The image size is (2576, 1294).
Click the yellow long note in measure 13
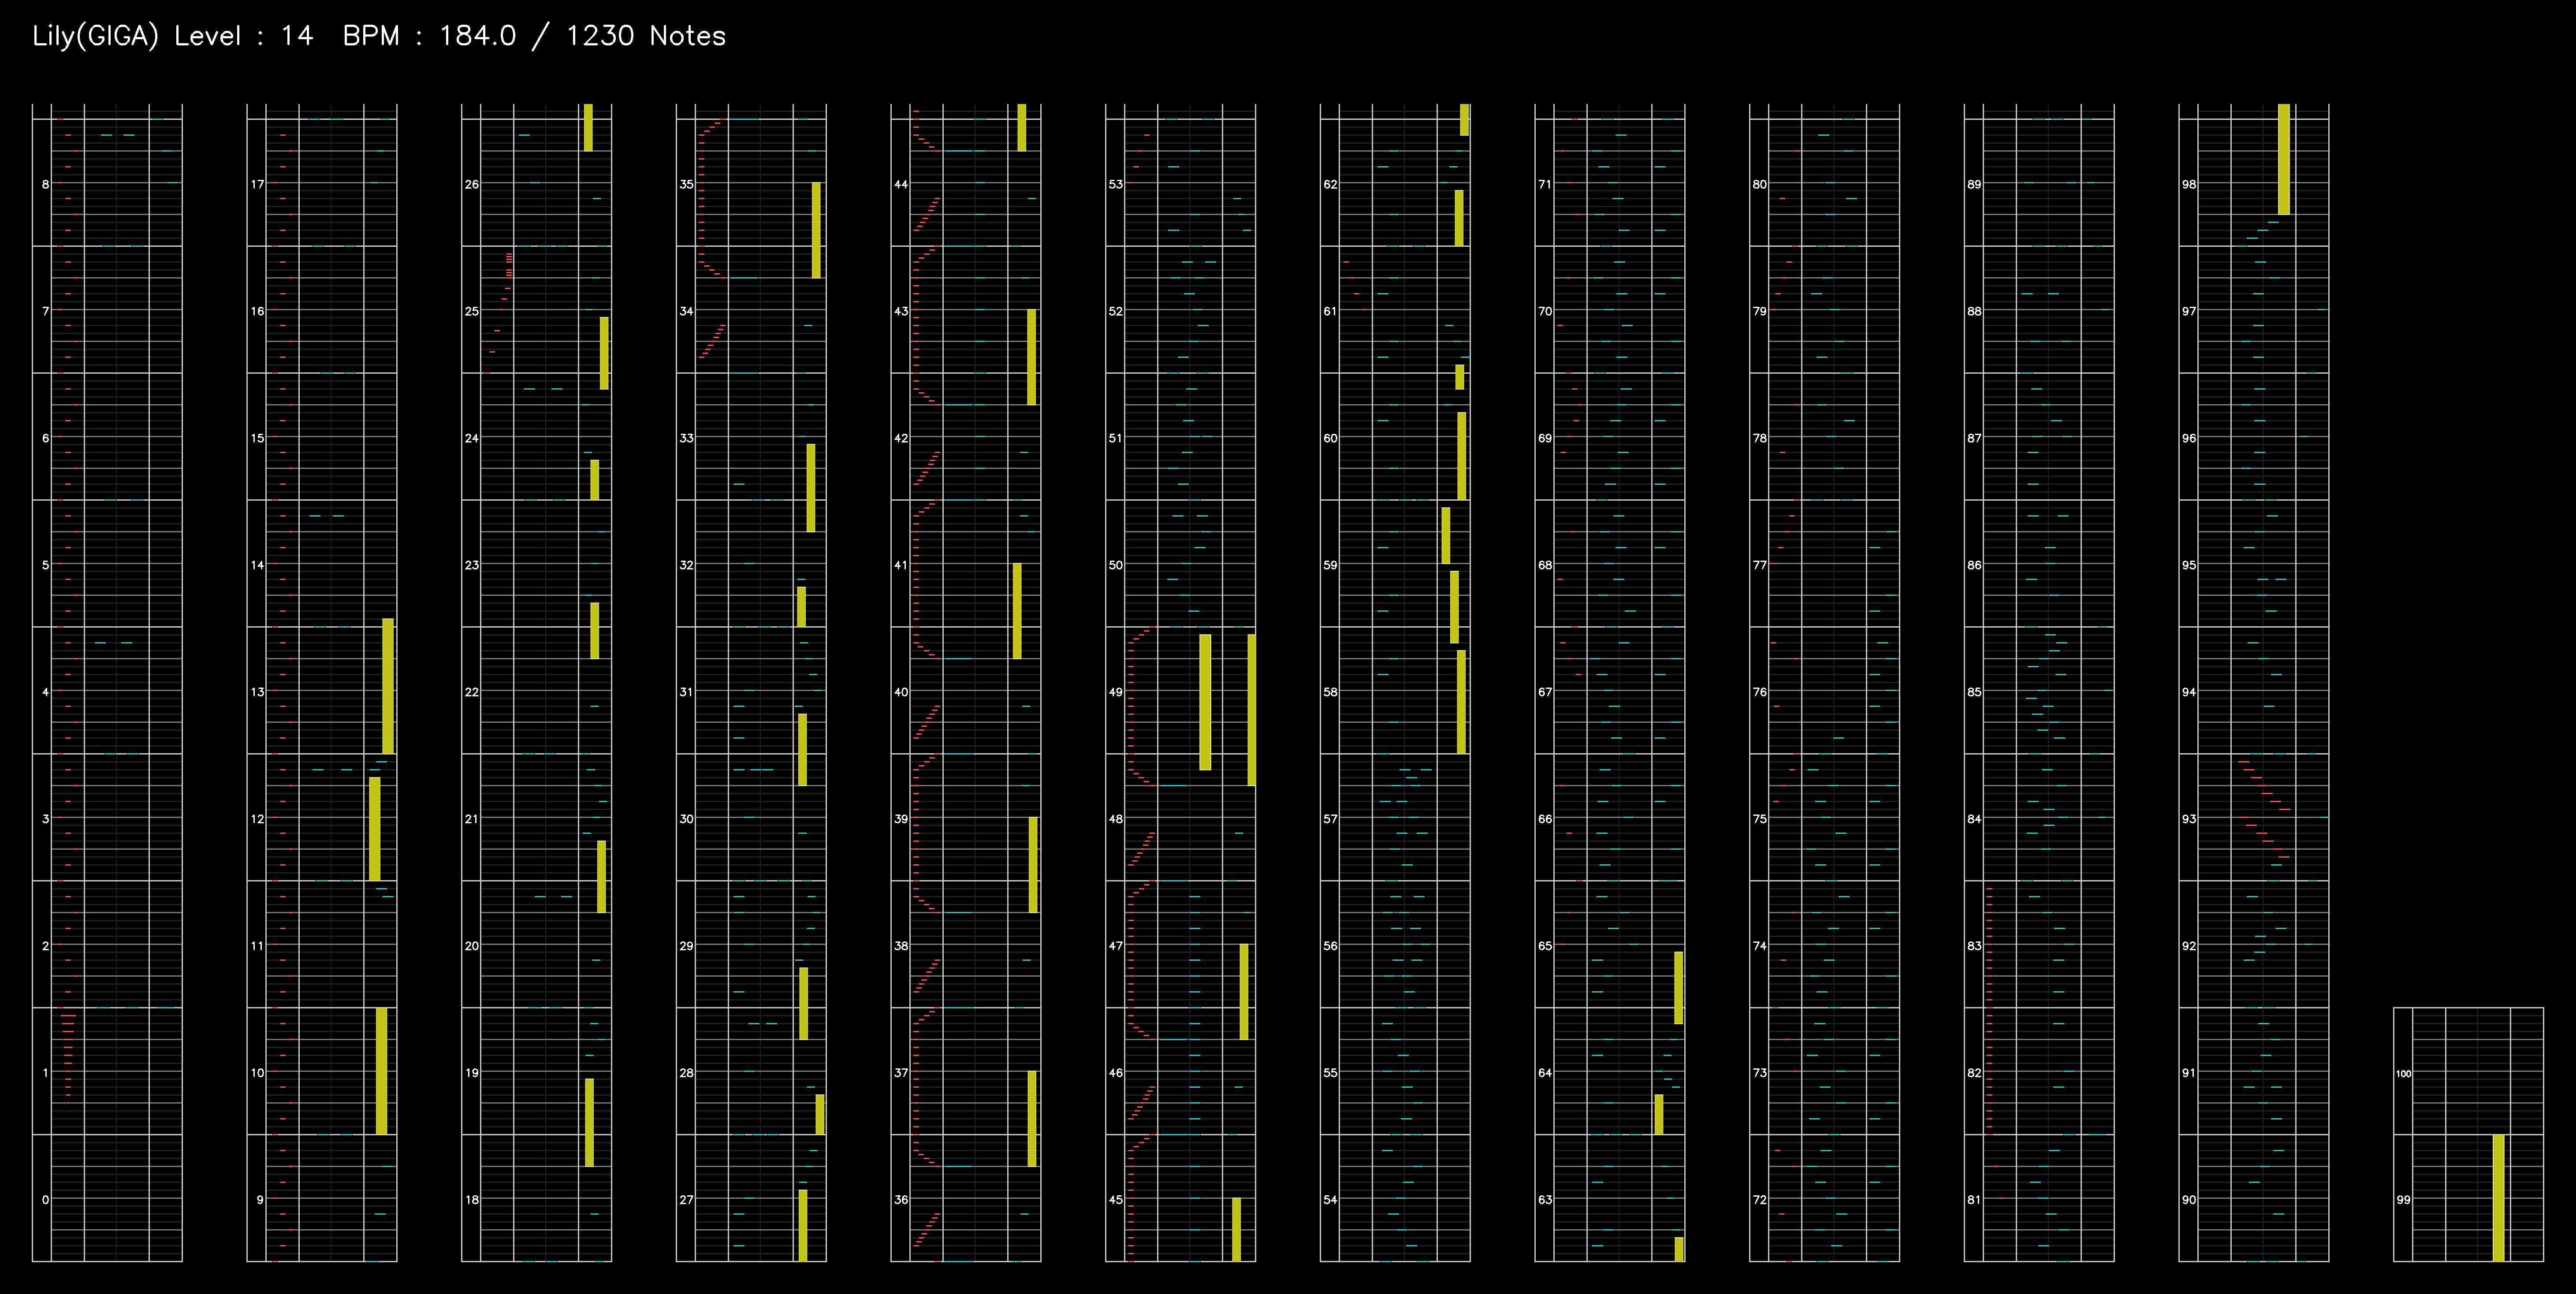(x=388, y=686)
